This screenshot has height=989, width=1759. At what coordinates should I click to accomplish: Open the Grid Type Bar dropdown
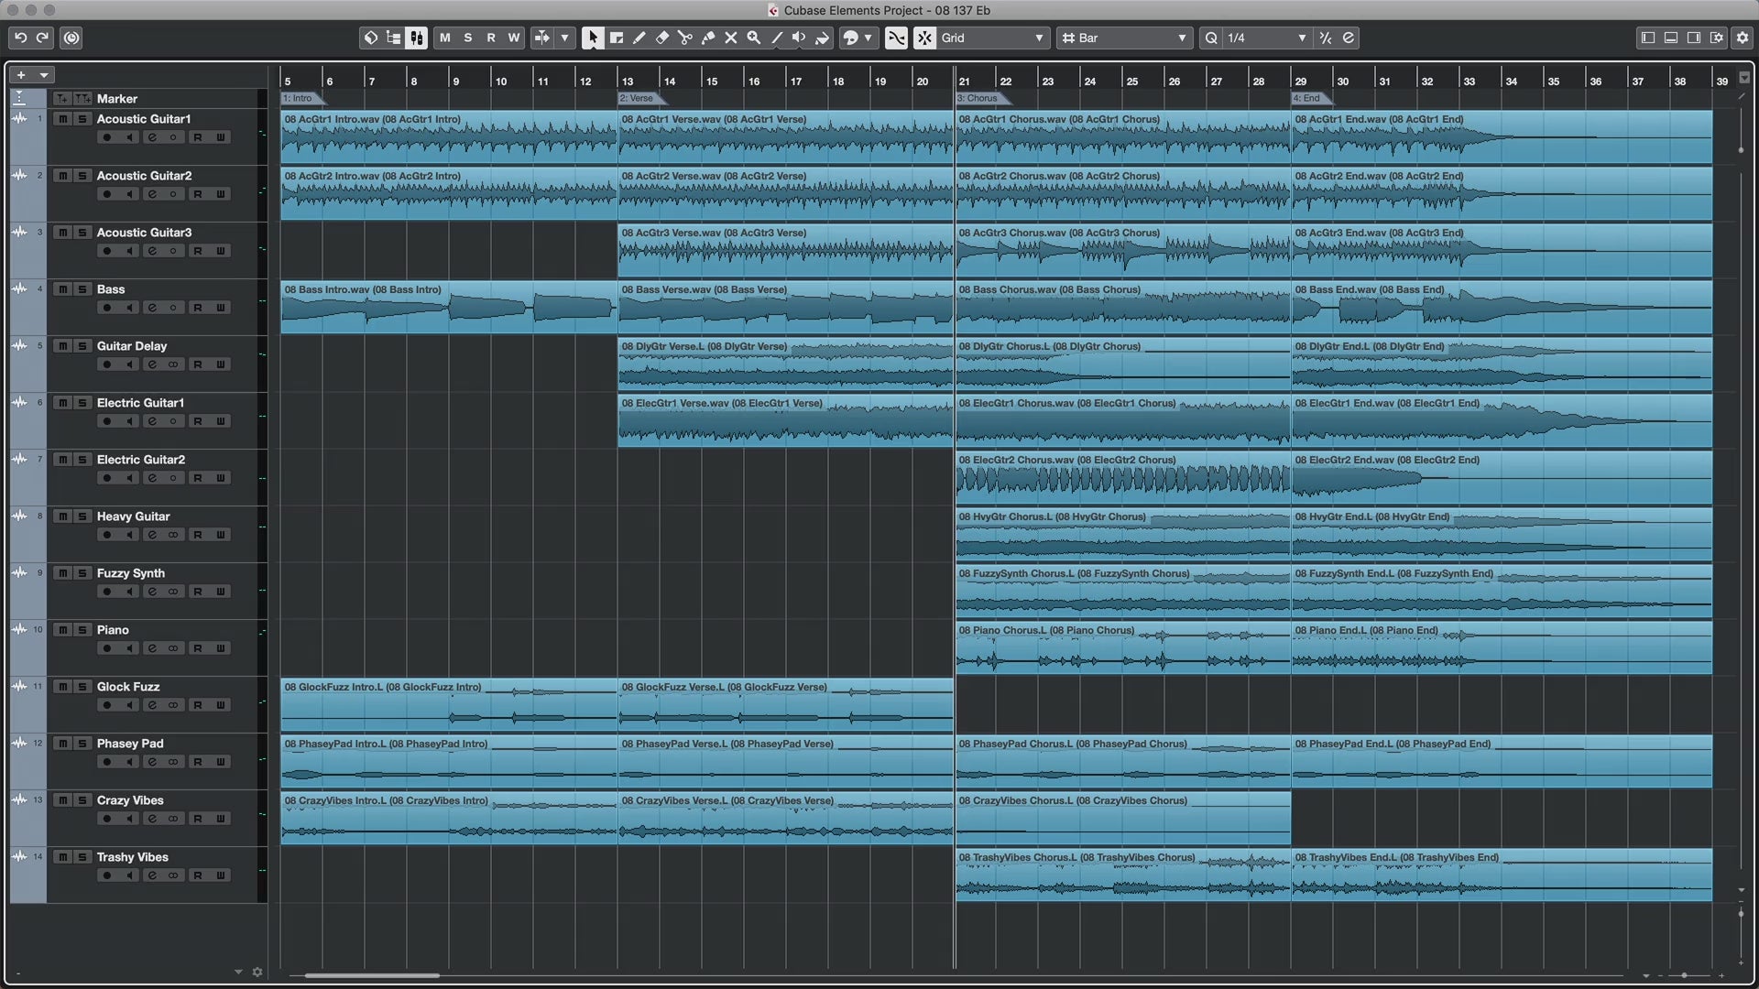(x=1124, y=38)
